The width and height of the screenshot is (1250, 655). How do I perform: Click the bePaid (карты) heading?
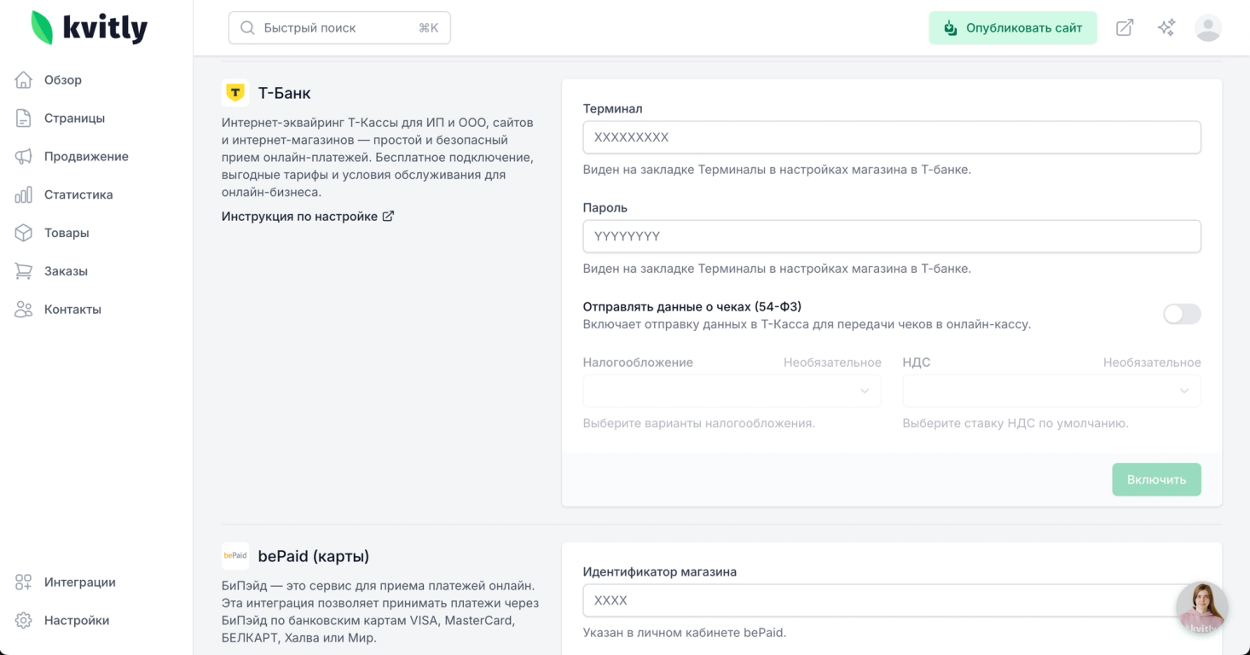[x=314, y=557]
